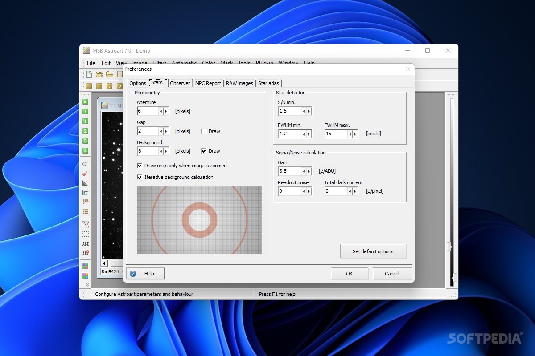
Task: Open Help from the Preferences dialog
Action: coord(145,274)
